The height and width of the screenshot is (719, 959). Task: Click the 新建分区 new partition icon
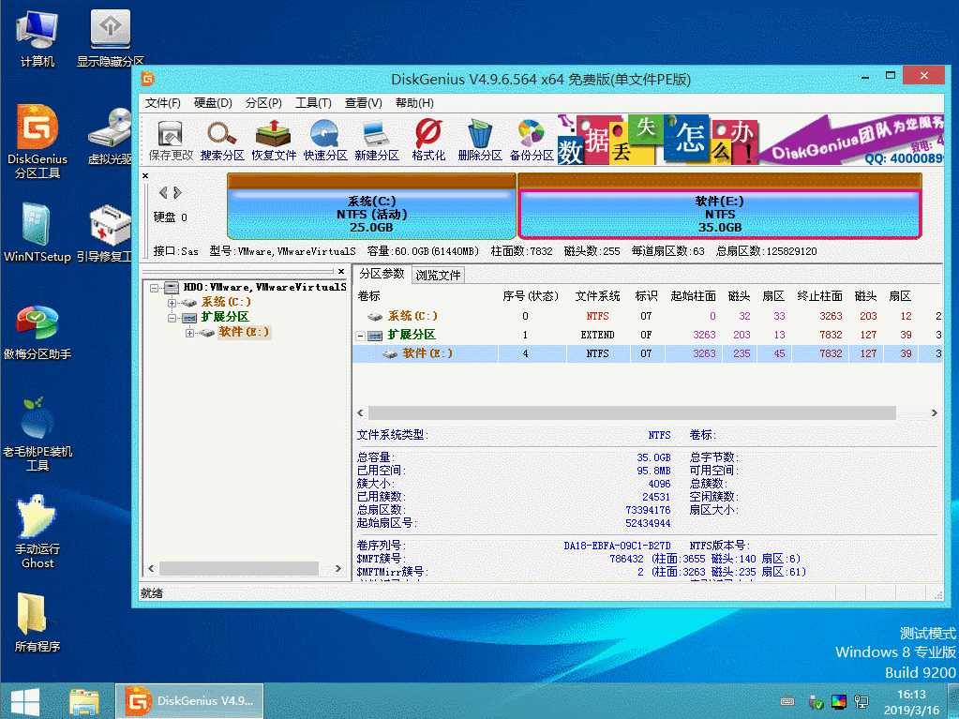point(377,140)
